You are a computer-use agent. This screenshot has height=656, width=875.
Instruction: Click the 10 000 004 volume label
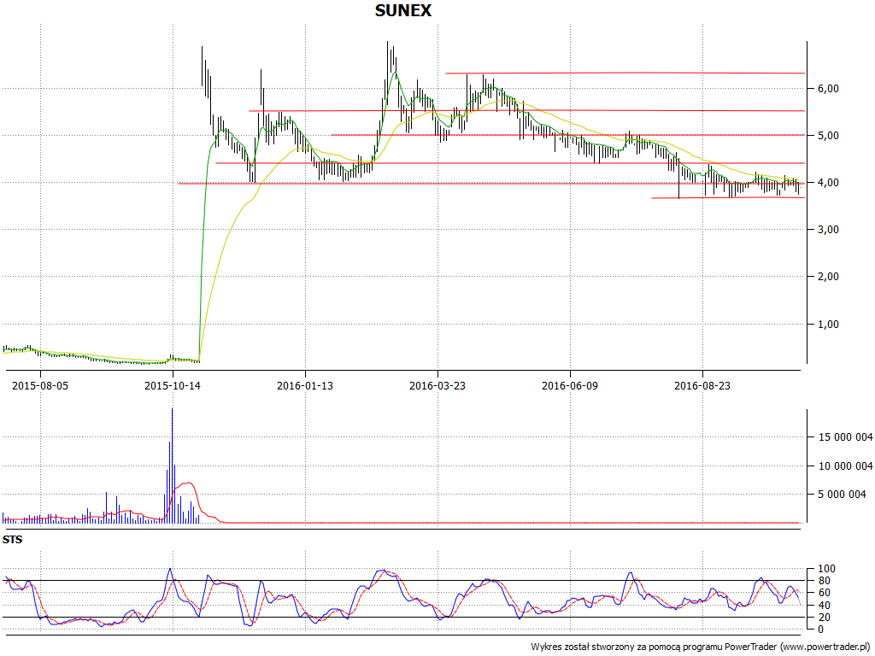click(x=845, y=466)
